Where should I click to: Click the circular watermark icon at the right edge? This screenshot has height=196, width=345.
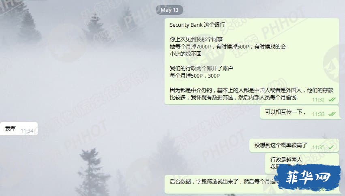tap(335, 63)
